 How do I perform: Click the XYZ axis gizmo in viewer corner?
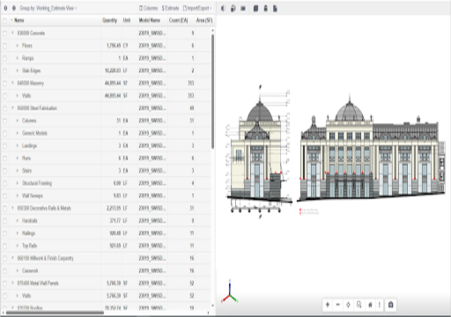(230, 291)
